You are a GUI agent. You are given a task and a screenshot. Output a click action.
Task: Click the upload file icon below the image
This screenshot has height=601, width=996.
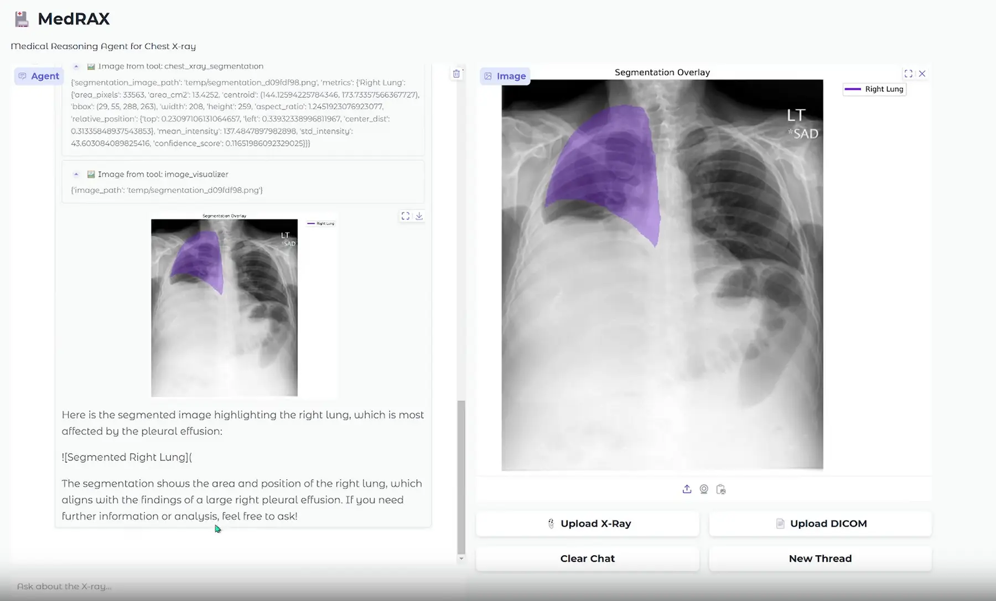click(687, 489)
